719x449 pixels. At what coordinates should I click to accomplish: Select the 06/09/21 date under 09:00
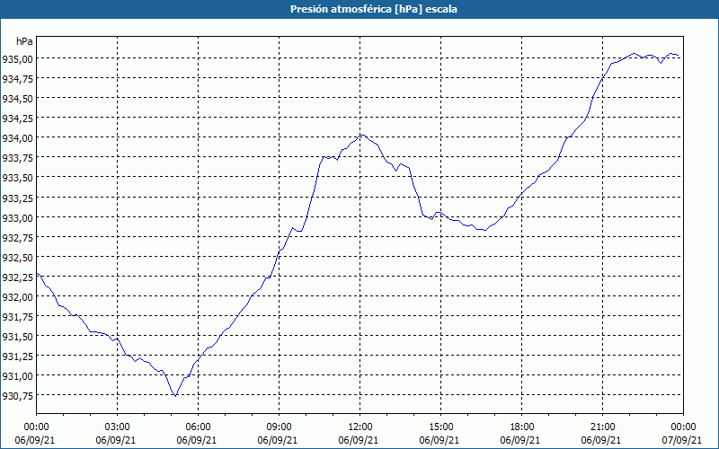(x=278, y=440)
